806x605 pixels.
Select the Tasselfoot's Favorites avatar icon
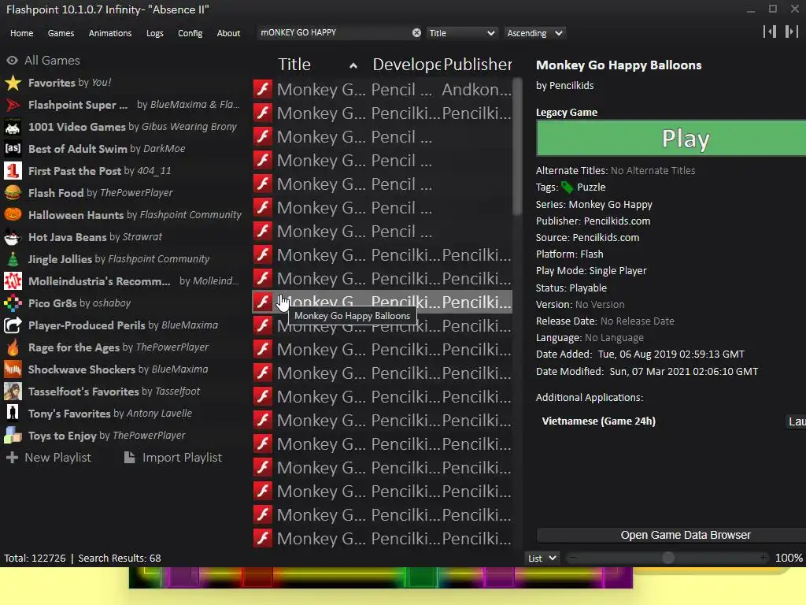click(13, 392)
